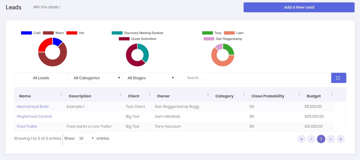Toggle the Hot legend red swatch
Screen dimensions: 360x160
pyautogui.click(x=72, y=33)
